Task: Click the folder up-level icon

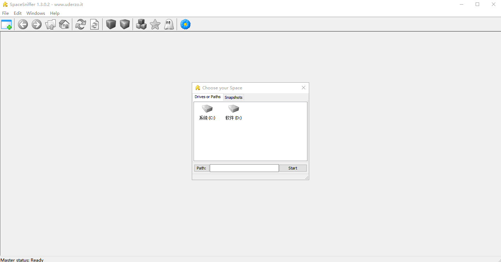Action: point(50,25)
